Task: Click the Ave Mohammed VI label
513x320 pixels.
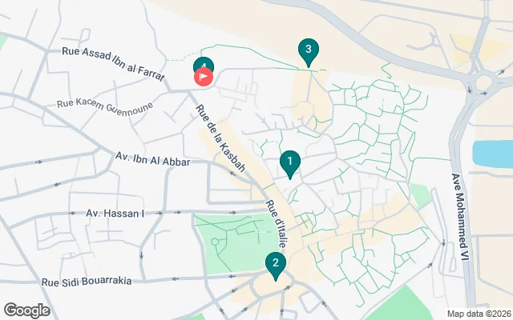Action: pyautogui.click(x=460, y=217)
